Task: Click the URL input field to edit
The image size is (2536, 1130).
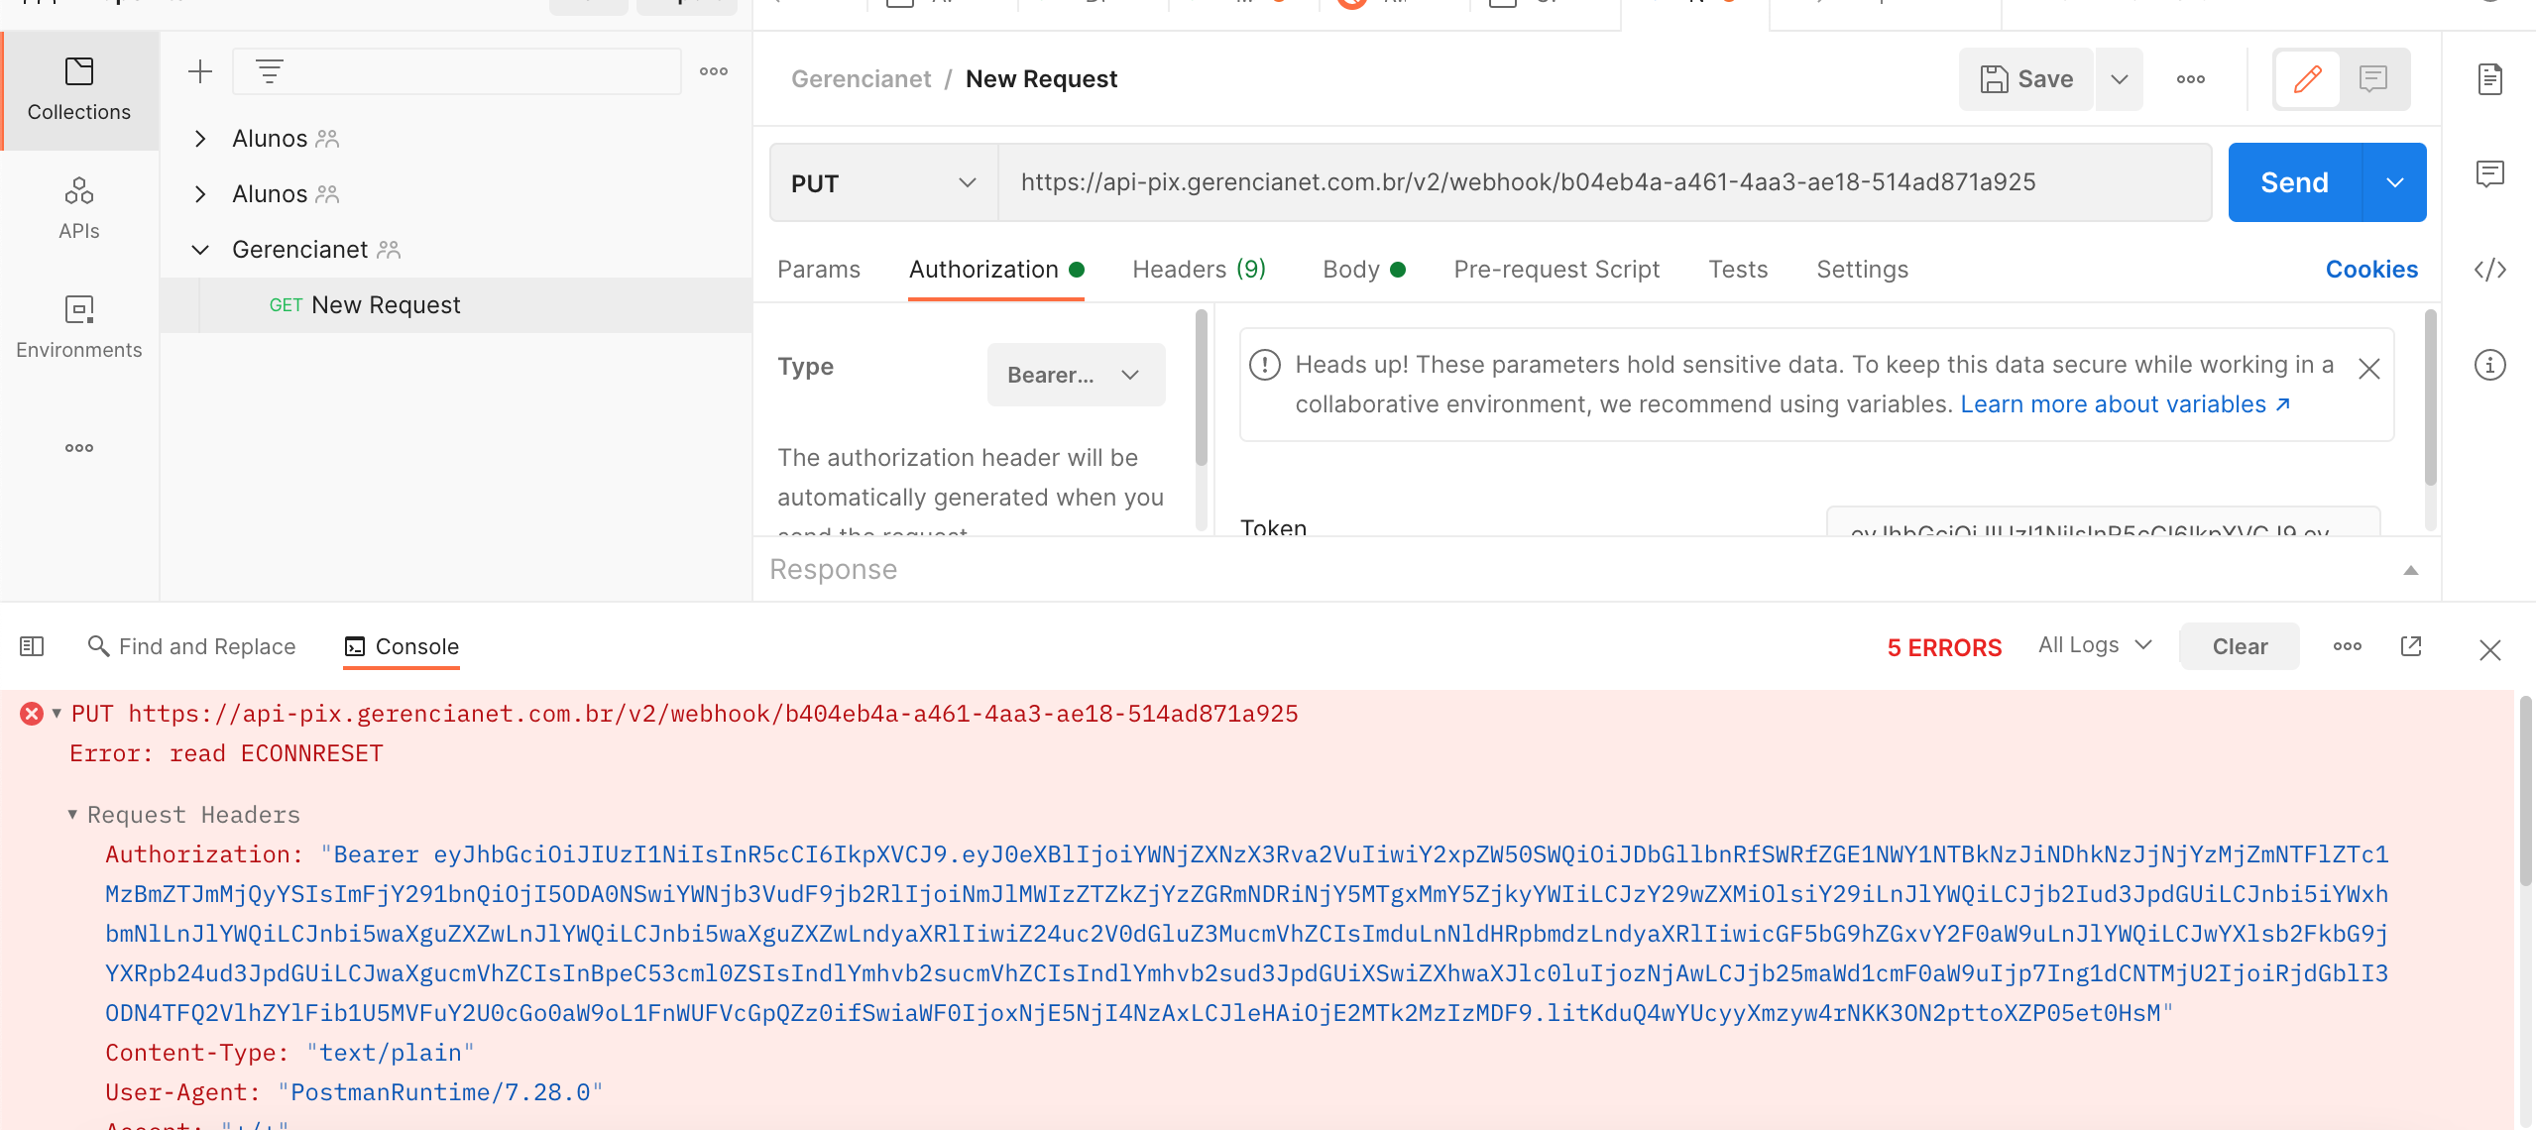Action: pos(1601,181)
